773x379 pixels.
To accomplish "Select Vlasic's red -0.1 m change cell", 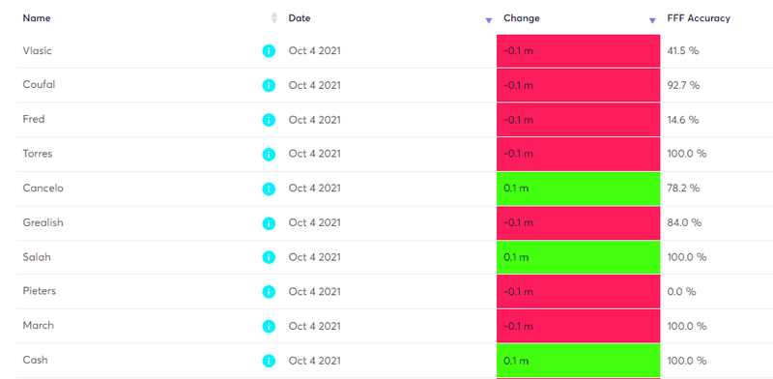I will (x=578, y=51).
